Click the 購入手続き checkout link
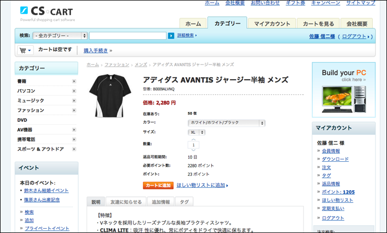This screenshot has height=233, width=387. click(x=96, y=50)
